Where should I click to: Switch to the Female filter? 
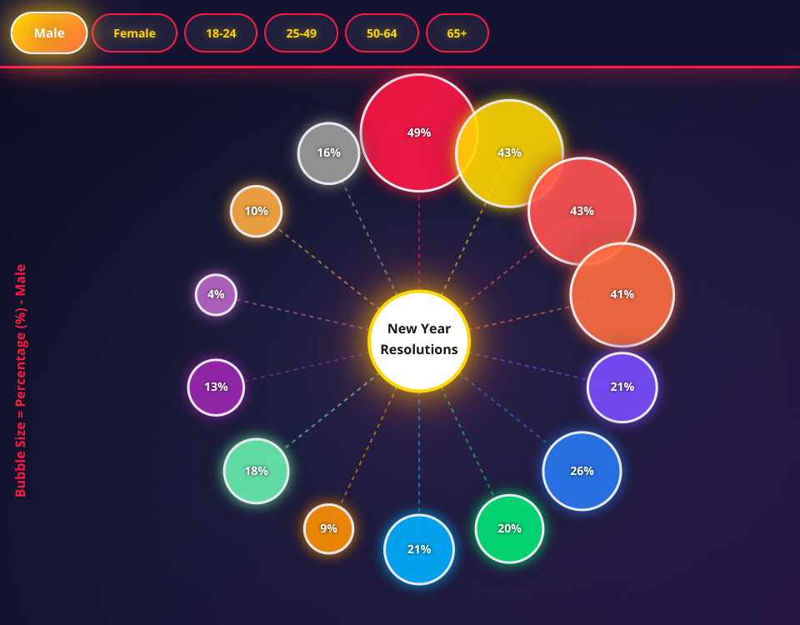(134, 33)
